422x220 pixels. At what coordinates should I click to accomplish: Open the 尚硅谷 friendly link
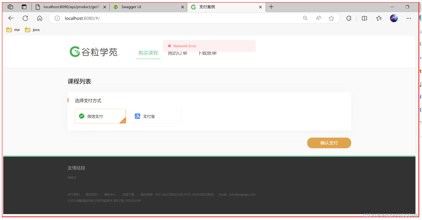72,178
